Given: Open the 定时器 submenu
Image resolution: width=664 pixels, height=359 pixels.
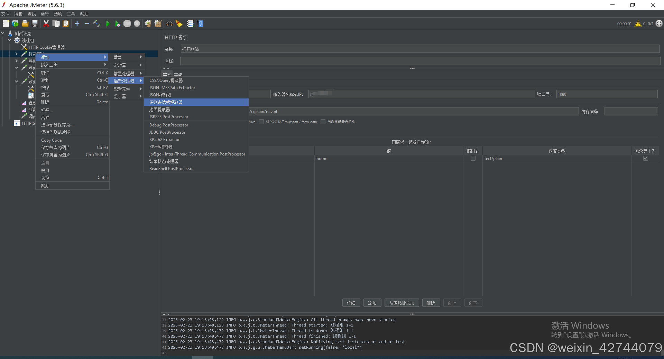Looking at the screenshot, I should [x=127, y=65].
